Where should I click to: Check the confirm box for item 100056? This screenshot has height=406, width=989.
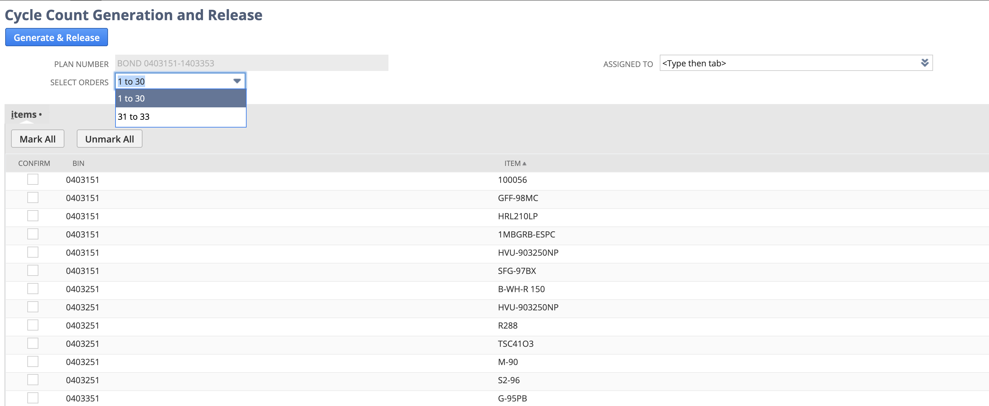[33, 179]
